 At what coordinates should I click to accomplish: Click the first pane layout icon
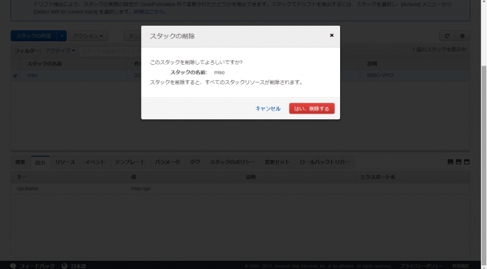(x=450, y=162)
